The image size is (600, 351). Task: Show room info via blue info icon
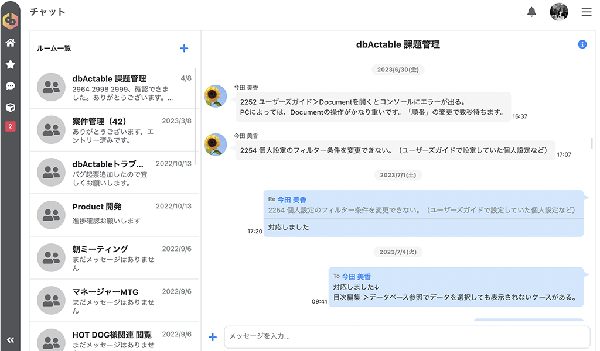click(582, 44)
